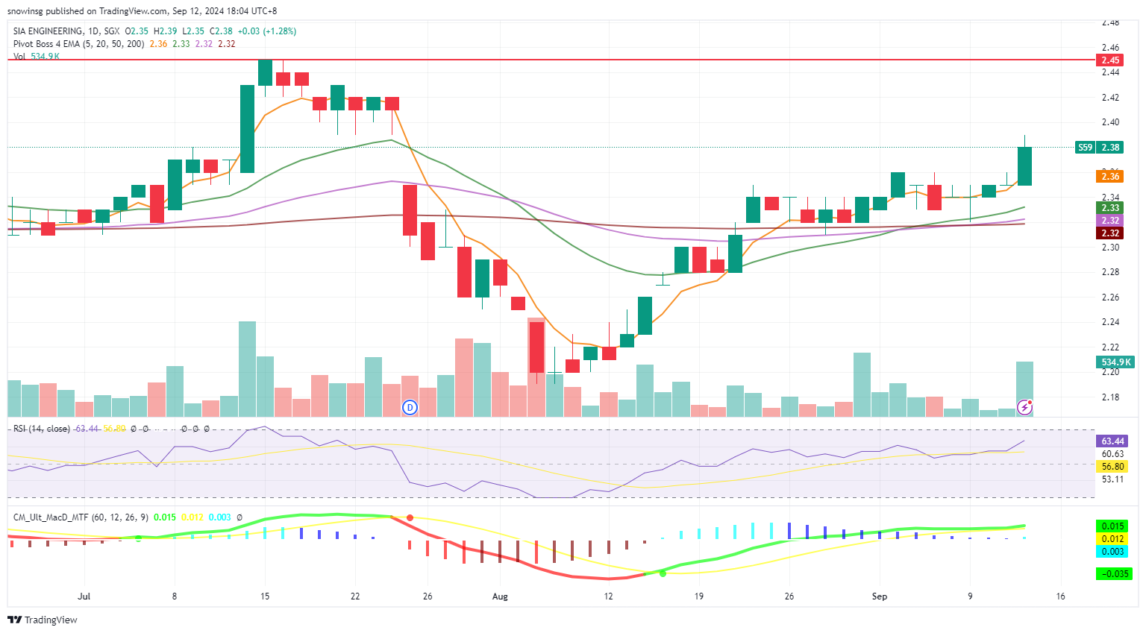Click the green 2.33 EMA axis label
The width and height of the screenshot is (1146, 633).
point(1109,208)
